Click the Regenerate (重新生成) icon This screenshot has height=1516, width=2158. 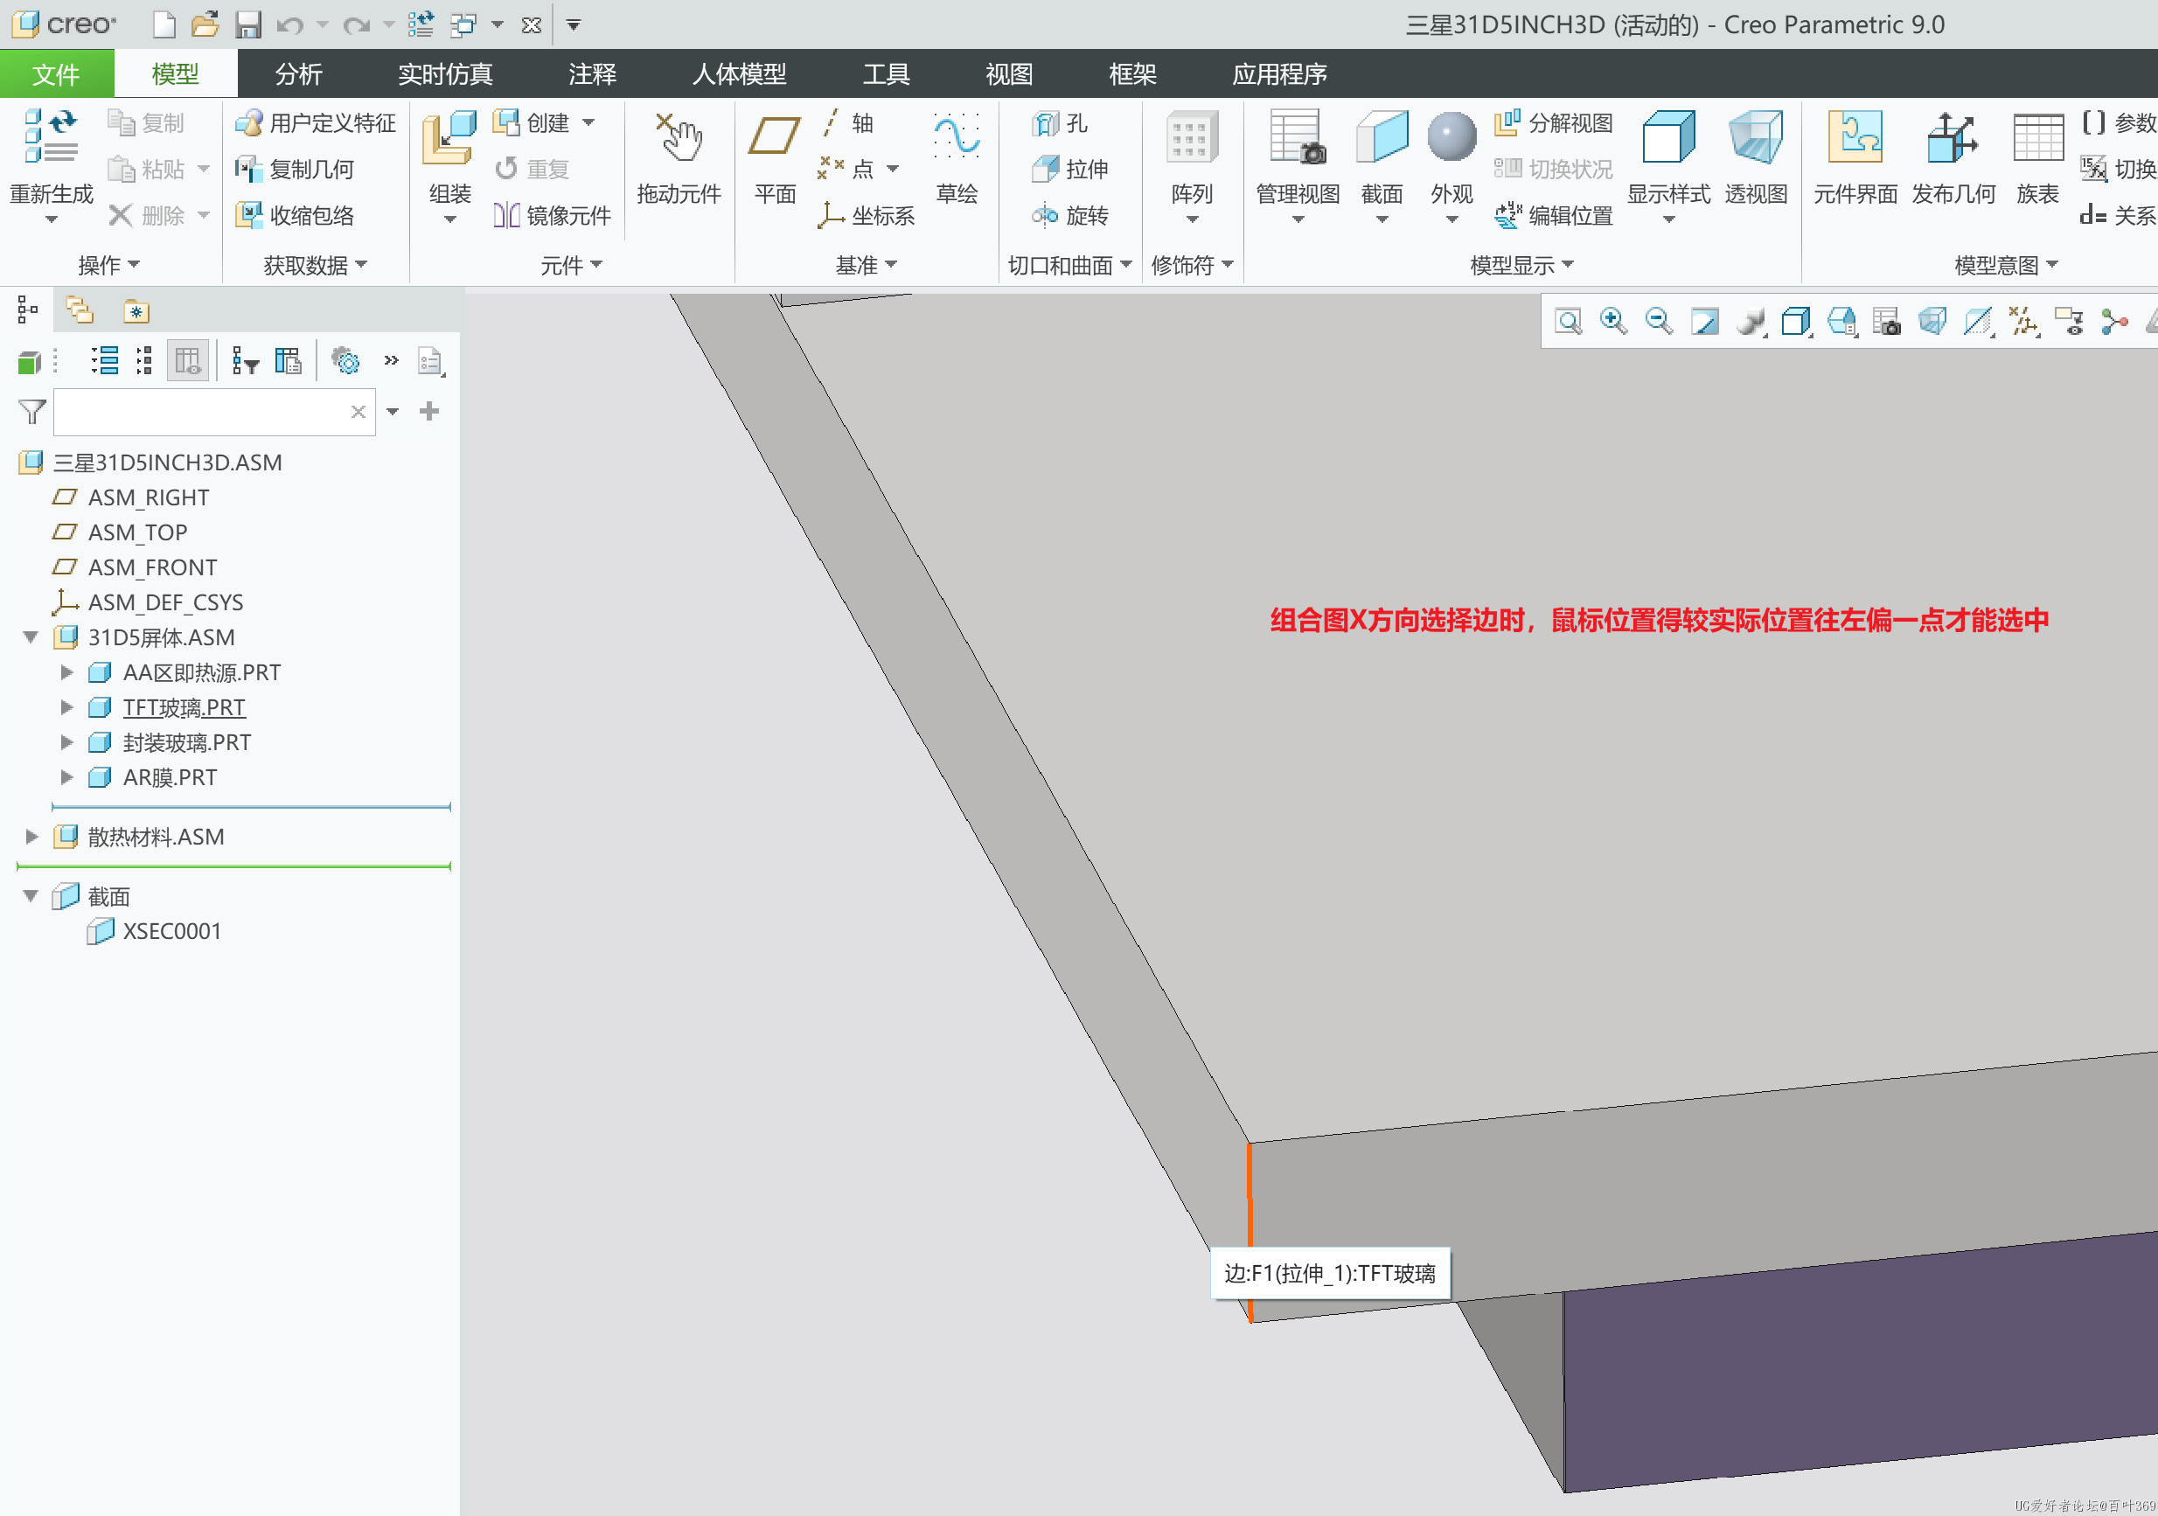pos(51,137)
